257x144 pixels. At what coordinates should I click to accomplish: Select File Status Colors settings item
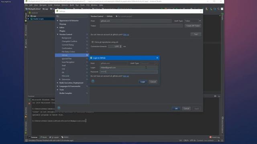point(68,52)
